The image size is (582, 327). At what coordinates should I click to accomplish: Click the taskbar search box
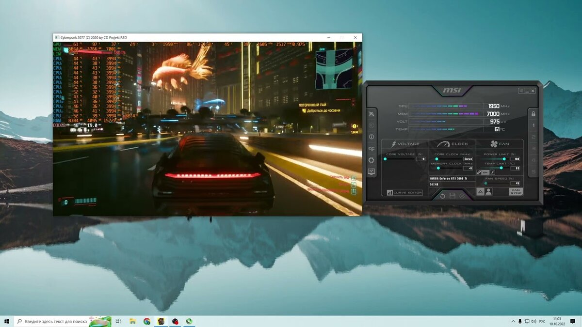pos(63,321)
